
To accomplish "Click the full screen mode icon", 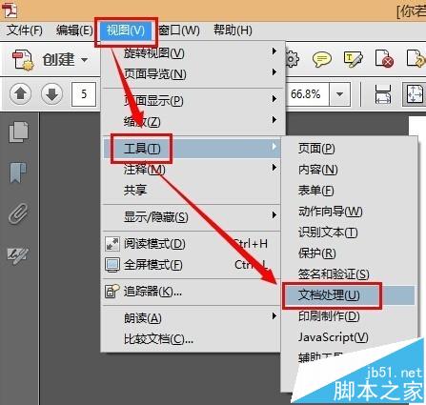I will [x=112, y=265].
